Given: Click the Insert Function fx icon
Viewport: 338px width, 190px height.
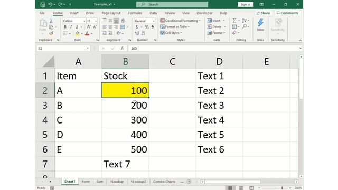Looking at the screenshot, I should 122,48.
